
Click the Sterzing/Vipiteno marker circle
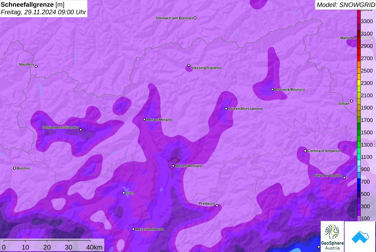coord(189,65)
